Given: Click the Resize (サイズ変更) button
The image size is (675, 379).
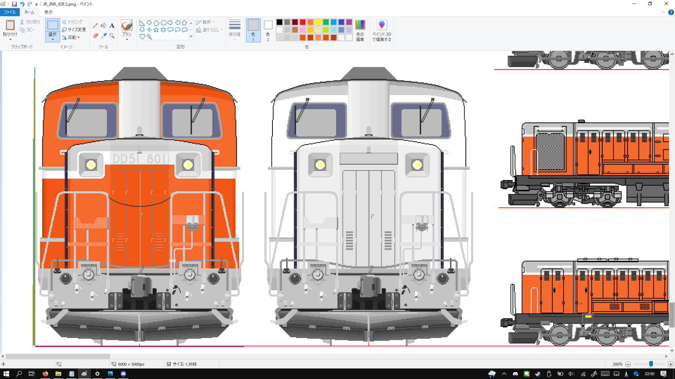Looking at the screenshot, I should [x=74, y=30].
